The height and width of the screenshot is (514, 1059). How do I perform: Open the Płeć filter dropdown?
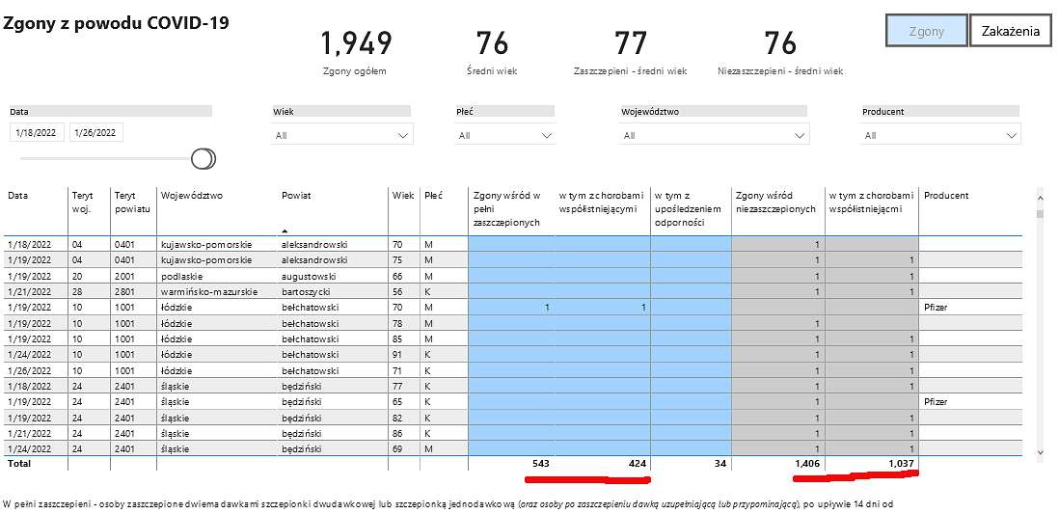click(505, 135)
